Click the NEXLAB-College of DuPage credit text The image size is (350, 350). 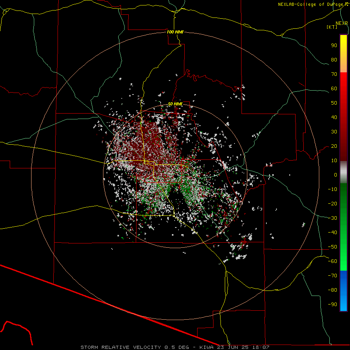(x=313, y=4)
